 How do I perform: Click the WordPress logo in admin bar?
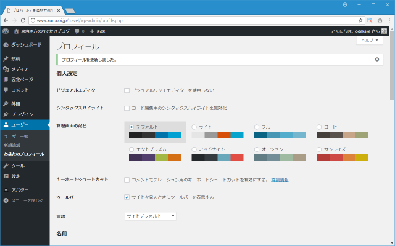point(6,31)
